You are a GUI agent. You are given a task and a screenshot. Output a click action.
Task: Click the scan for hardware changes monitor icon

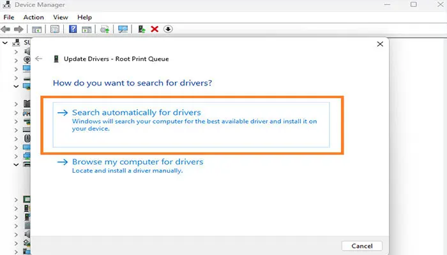point(123,29)
